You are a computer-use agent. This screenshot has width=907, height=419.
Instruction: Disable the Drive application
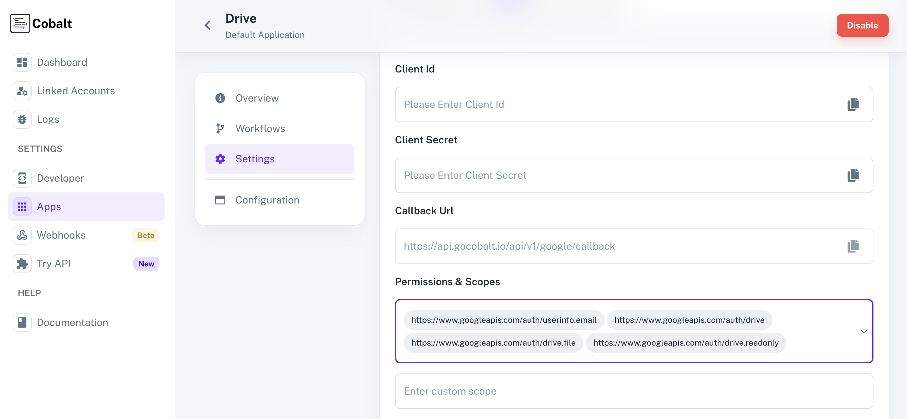862,25
